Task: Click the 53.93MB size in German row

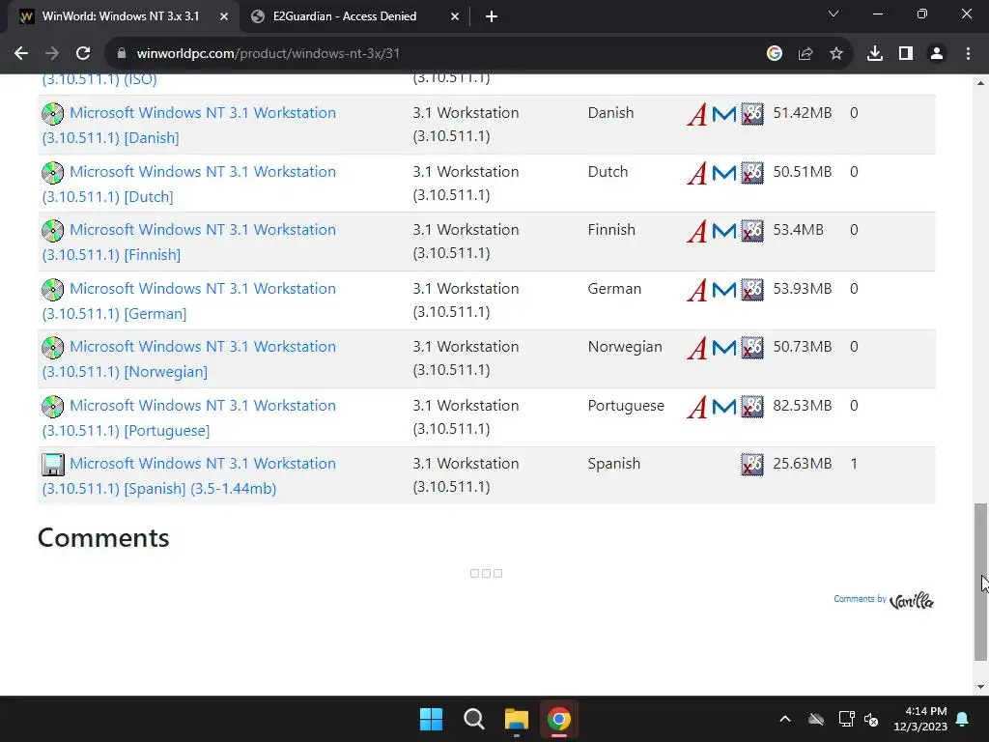Action: 803,289
